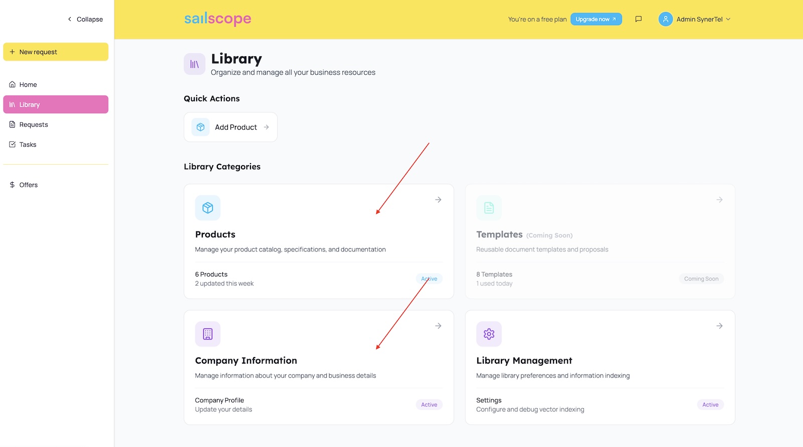Click the Library Management gear icon
The image size is (803, 447).
[x=489, y=334]
